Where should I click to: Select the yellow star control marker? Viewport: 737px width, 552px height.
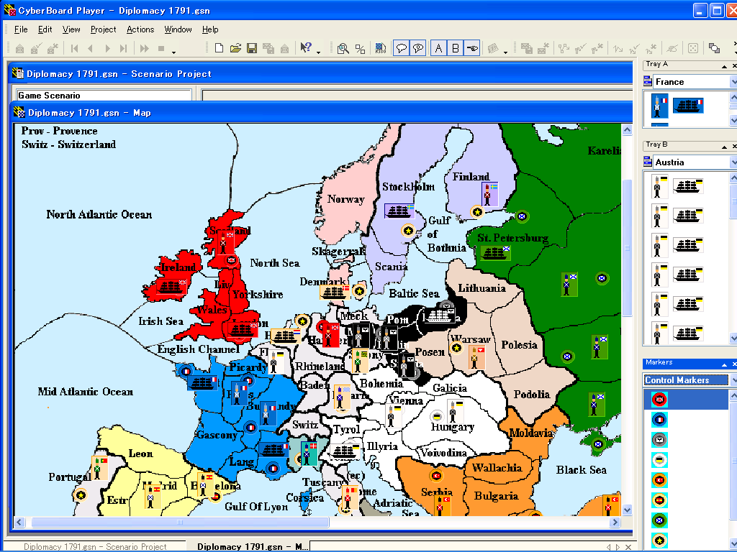pyautogui.click(x=659, y=540)
